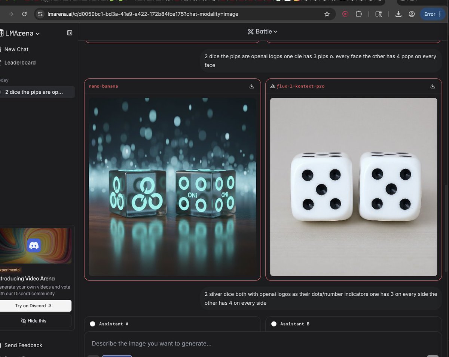Image resolution: width=449 pixels, height=357 pixels.
Task: Click the 'Introducing Video Arena' heading
Action: pyautogui.click(x=27, y=279)
